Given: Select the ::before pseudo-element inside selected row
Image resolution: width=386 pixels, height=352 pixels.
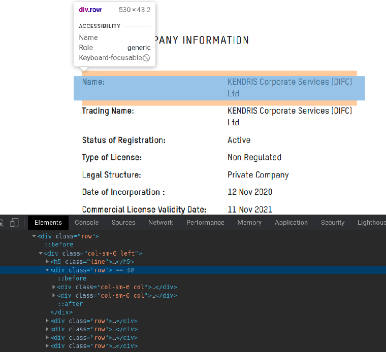Looking at the screenshot, I should pos(72,278).
